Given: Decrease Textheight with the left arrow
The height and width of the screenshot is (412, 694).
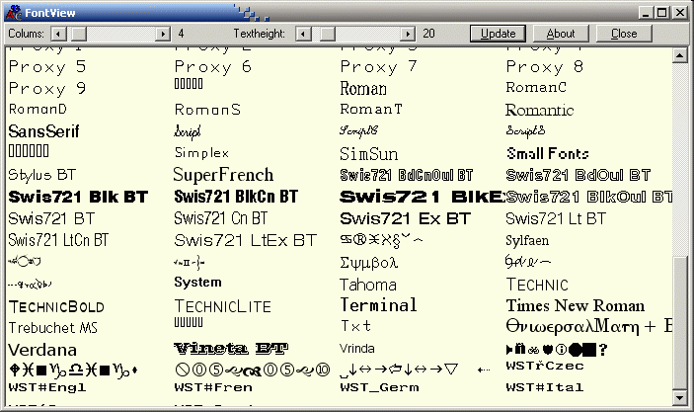Looking at the screenshot, I should [303, 34].
